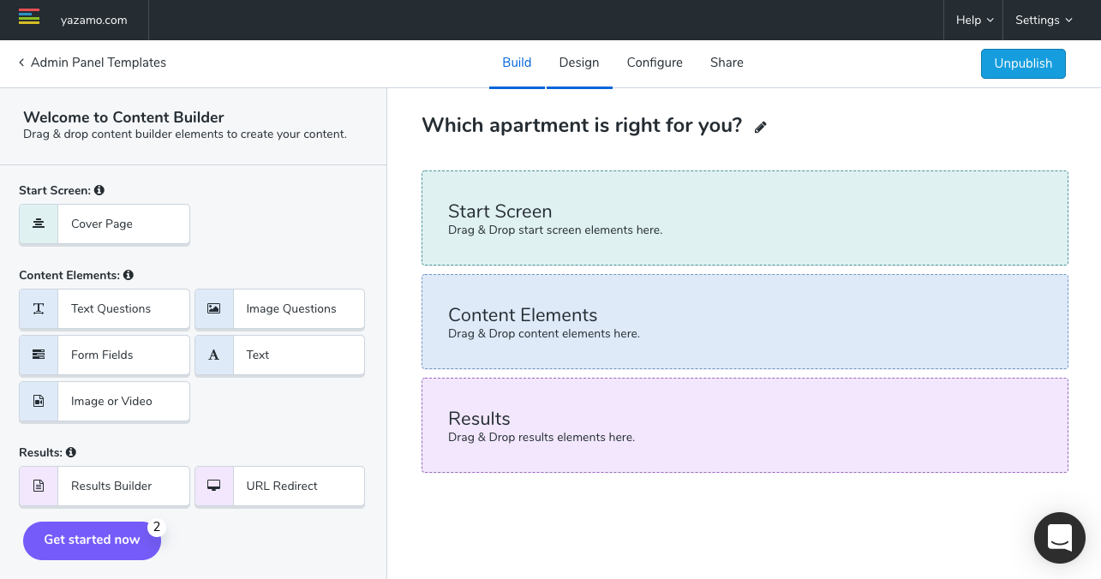The height and width of the screenshot is (579, 1101).
Task: Click the notification badge showing 2
Action: coord(157,528)
